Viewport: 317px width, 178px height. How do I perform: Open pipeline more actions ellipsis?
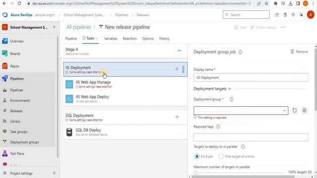pyautogui.click(x=283, y=27)
